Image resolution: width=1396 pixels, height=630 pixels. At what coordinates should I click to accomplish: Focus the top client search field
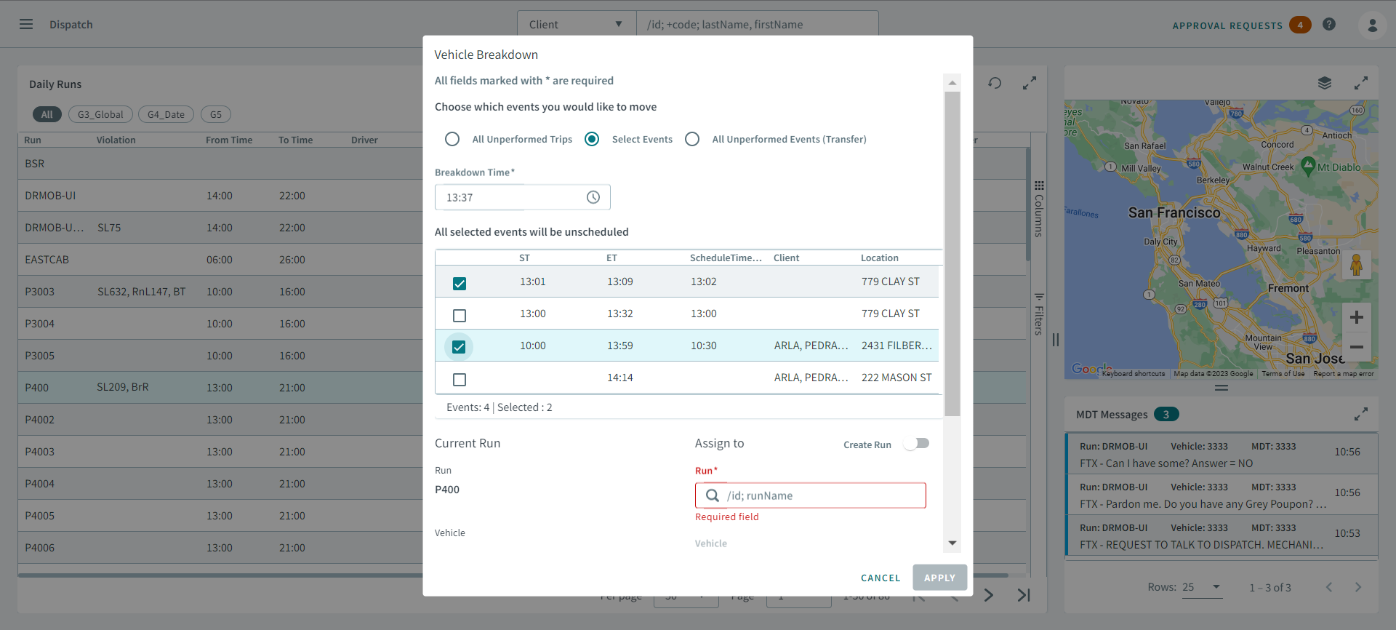(x=757, y=24)
